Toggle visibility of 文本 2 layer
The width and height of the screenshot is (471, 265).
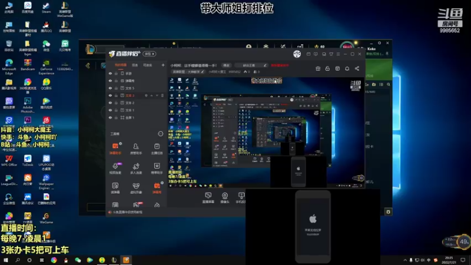click(x=110, y=103)
